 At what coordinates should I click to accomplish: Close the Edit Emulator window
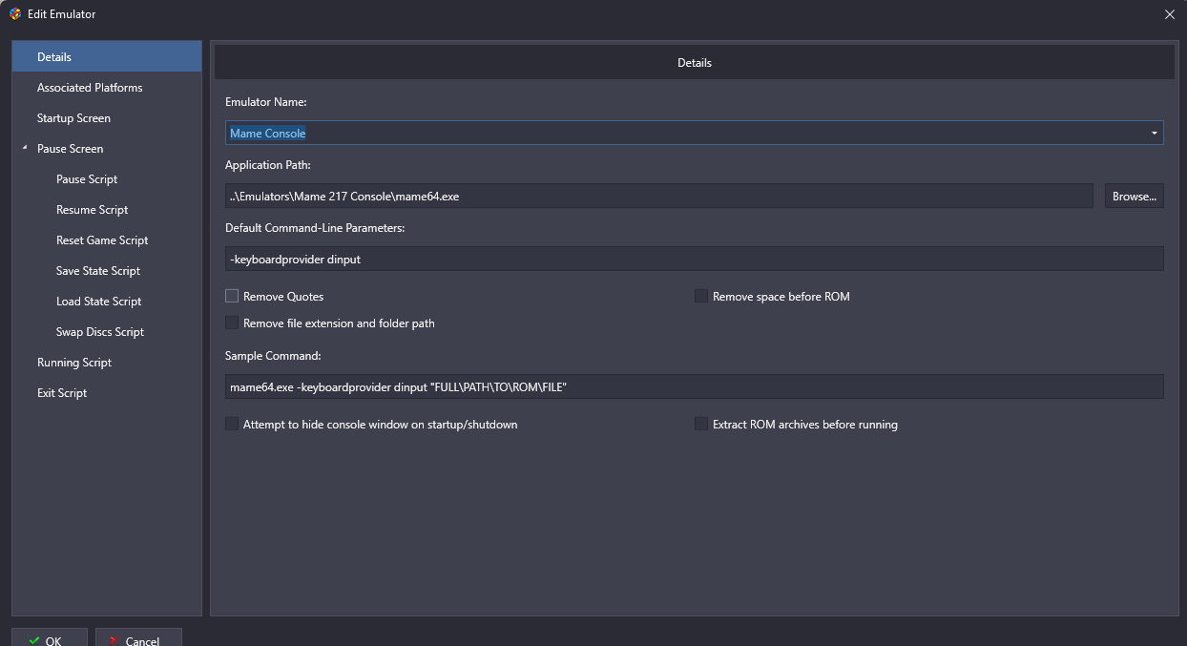pos(1170,14)
